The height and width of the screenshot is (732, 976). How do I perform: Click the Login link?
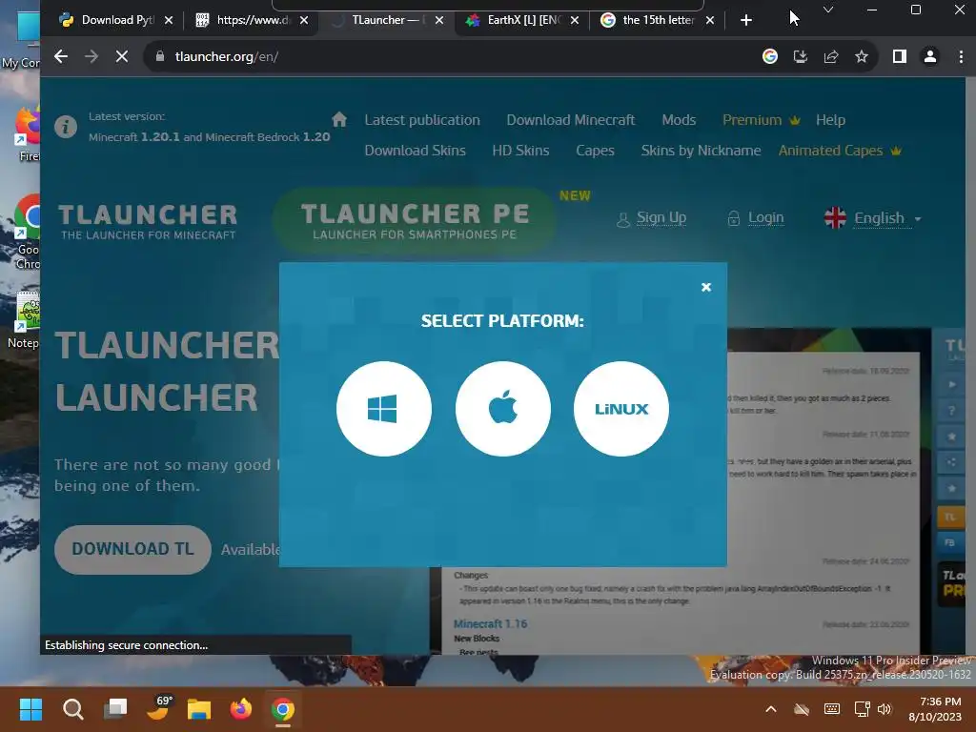(x=756, y=218)
